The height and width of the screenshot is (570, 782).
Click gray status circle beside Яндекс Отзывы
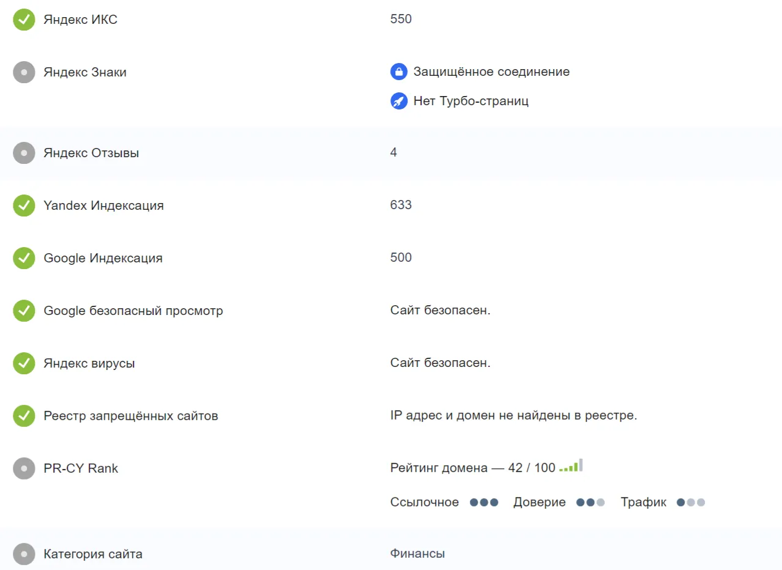click(24, 153)
